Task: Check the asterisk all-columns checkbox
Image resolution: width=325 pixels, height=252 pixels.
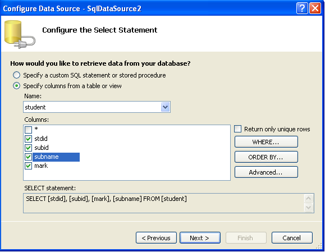Action: pos(28,130)
